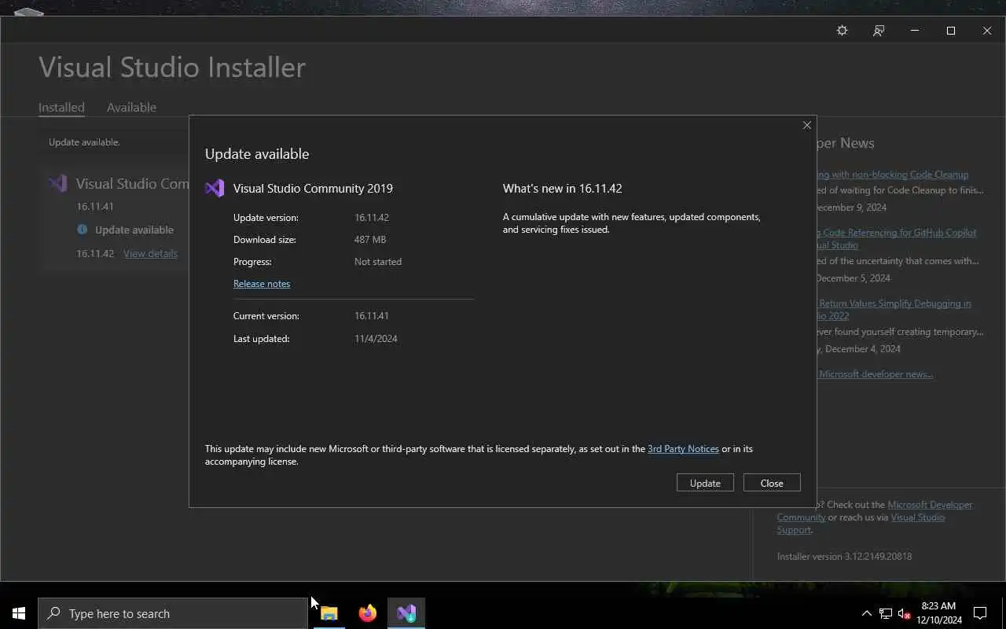Viewport: 1006px width, 629px height.
Task: Click the 11/4/2024 last updated date
Action: [376, 338]
